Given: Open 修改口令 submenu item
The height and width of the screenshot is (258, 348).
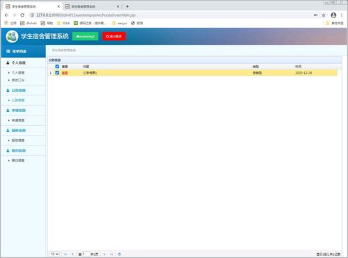Looking at the screenshot, I should [x=18, y=80].
